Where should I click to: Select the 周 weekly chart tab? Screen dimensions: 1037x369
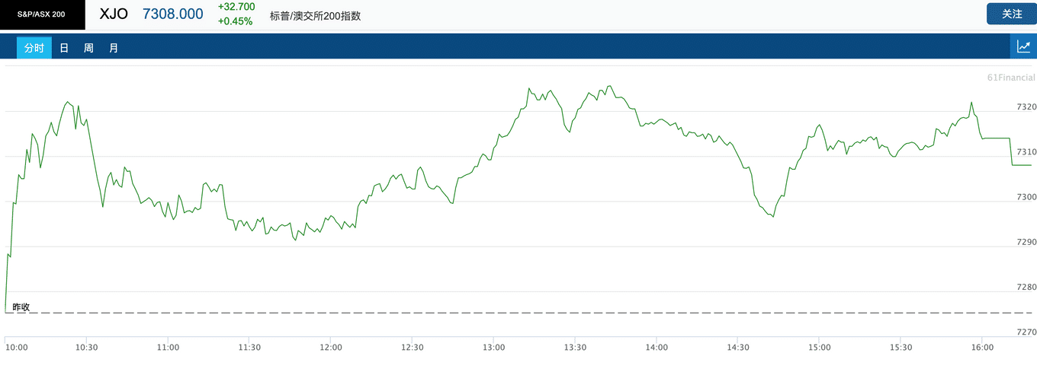point(88,48)
